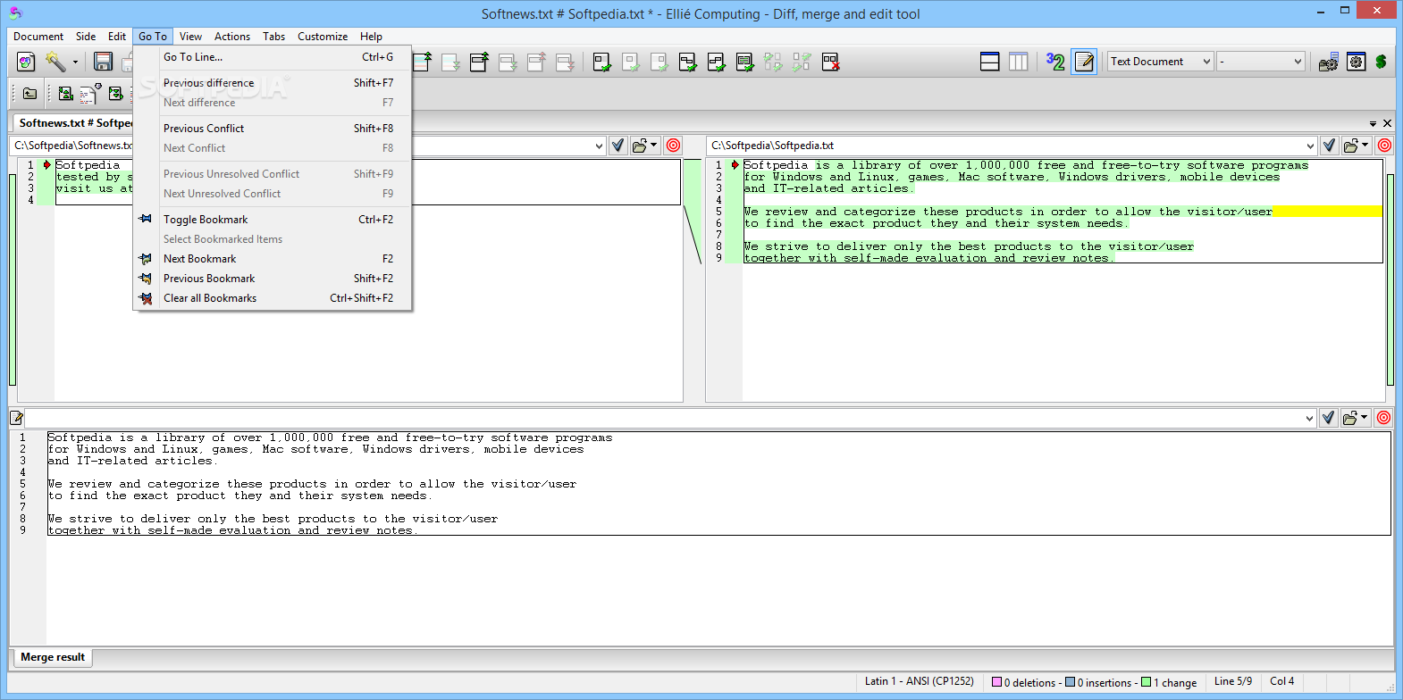Expand the left pane open-folder dropdown arrow

pyautogui.click(x=654, y=146)
